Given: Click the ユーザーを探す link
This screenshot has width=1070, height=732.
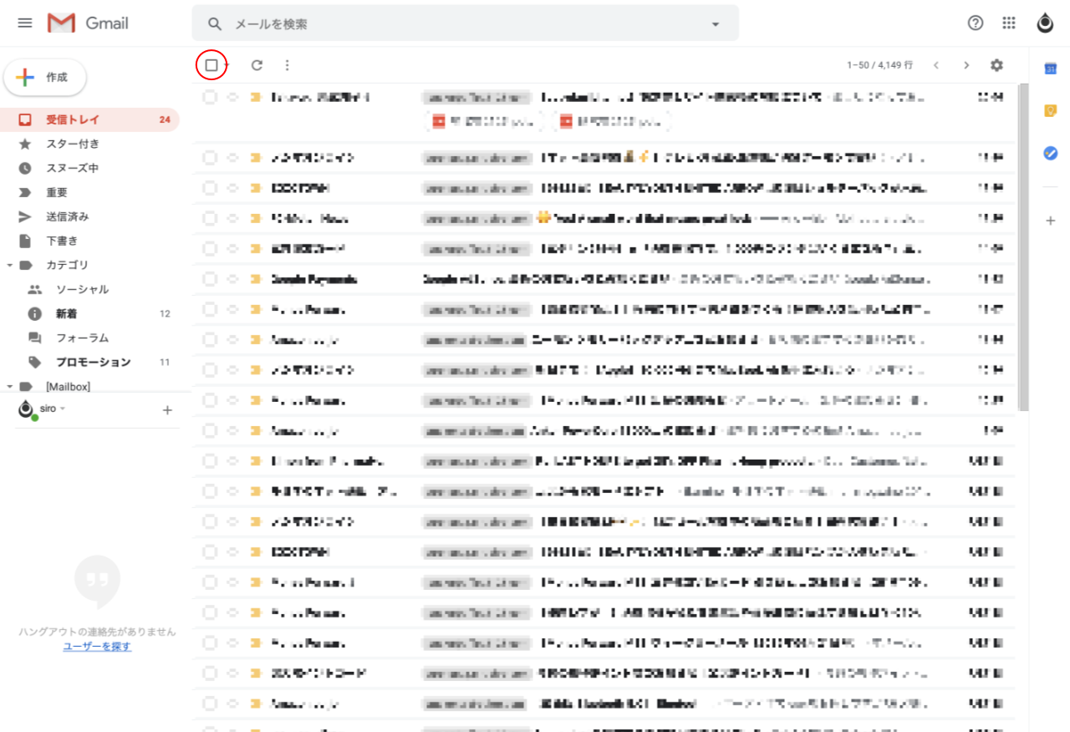Looking at the screenshot, I should [97, 646].
